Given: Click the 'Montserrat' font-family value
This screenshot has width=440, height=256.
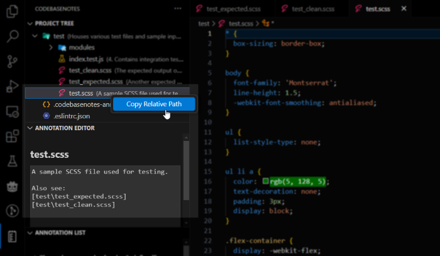Looking at the screenshot, I should [309, 83].
